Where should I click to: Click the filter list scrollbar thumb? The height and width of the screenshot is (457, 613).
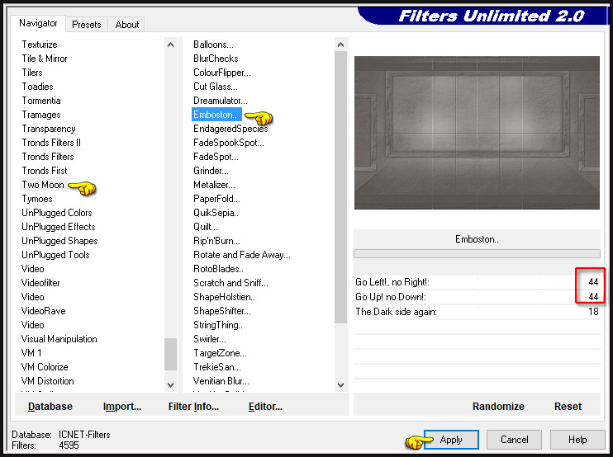(x=340, y=187)
